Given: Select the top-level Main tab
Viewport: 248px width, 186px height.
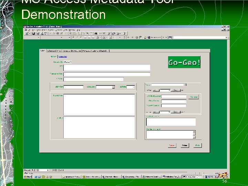Looking at the screenshot, I should tap(43, 51).
